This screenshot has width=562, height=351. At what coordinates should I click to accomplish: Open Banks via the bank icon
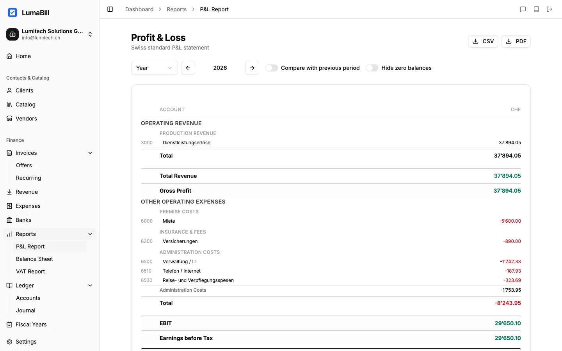(9, 220)
